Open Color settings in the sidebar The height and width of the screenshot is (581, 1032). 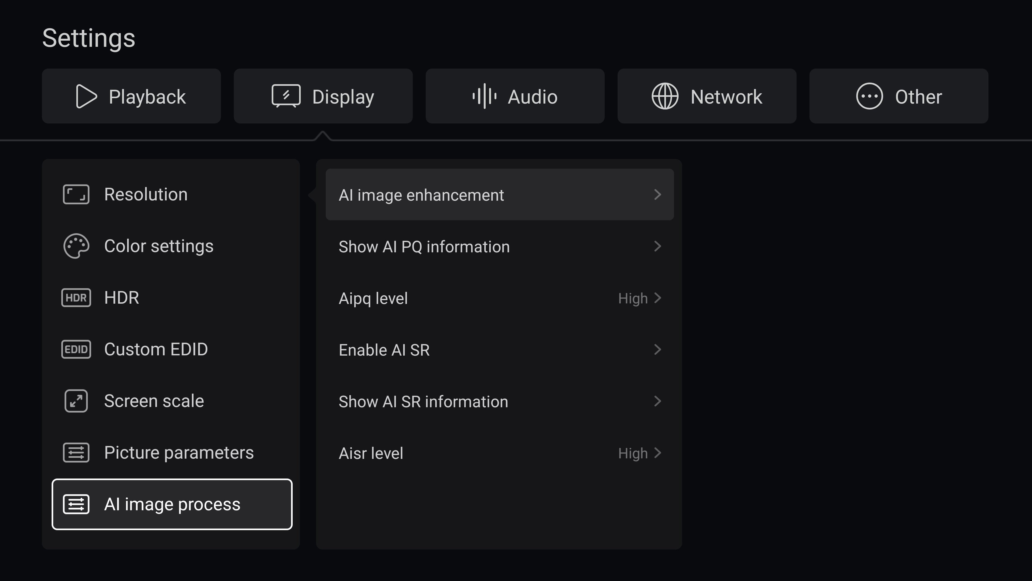172,246
